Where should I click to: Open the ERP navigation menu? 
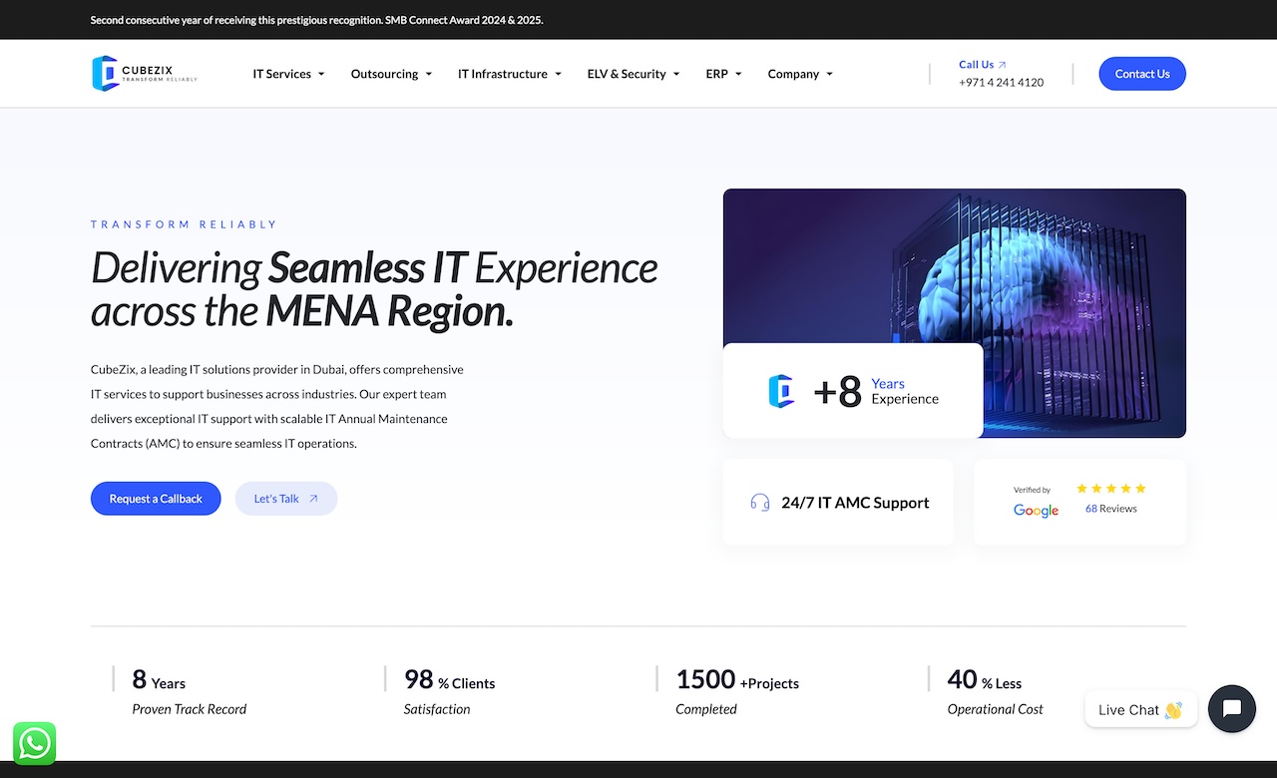click(x=723, y=74)
